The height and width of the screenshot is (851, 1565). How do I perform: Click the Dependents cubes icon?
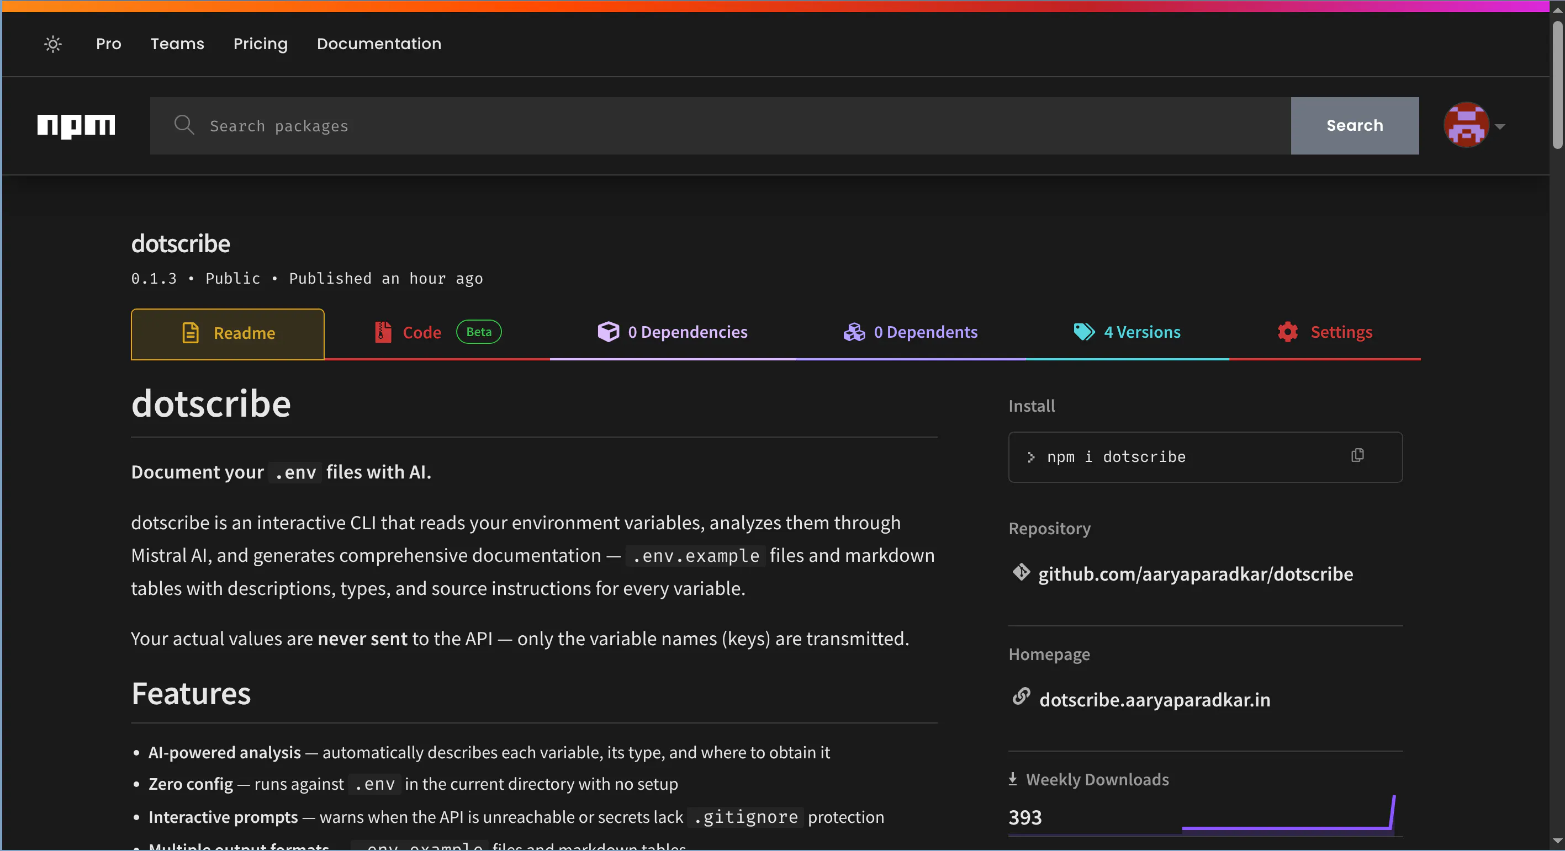(854, 332)
